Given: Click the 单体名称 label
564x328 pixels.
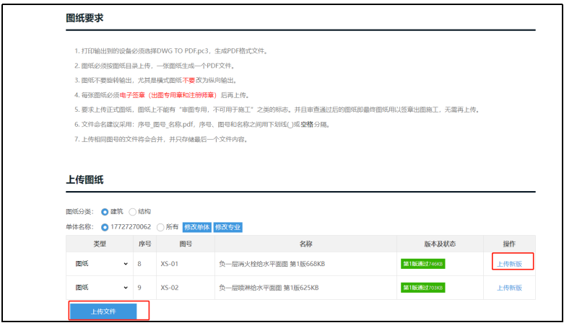Looking at the screenshot, I should [79, 226].
